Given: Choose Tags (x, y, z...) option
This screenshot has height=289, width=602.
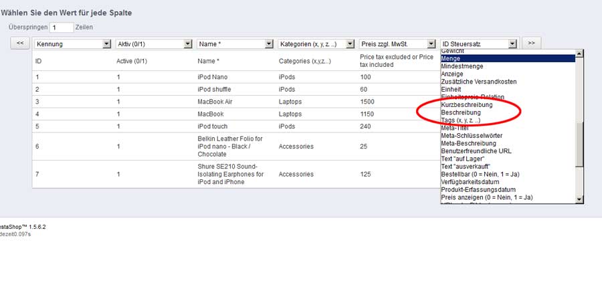Looking at the screenshot, I should [507, 120].
